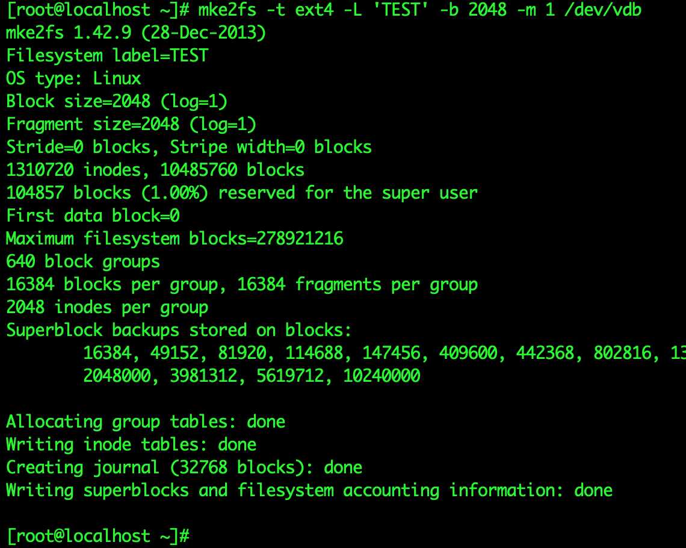Click the 'Maximum filesystem blocks=278921216' line
Image resolution: width=686 pixels, height=548 pixels.
[x=175, y=239]
